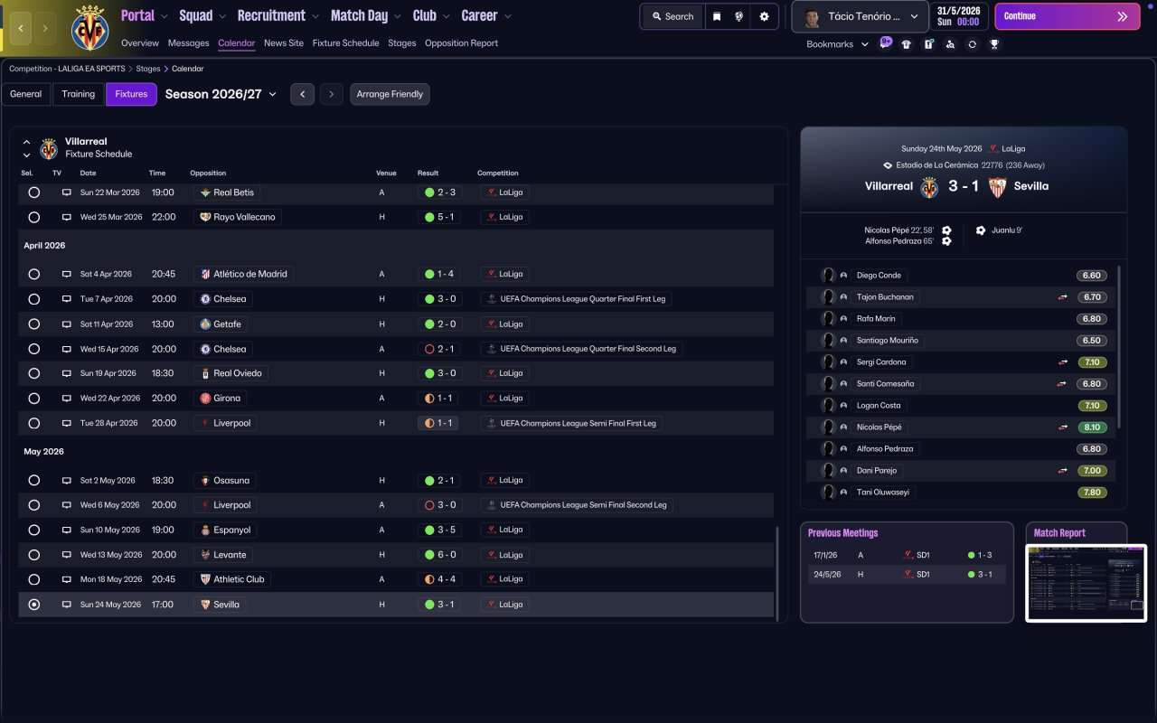Select the Real Betis fixture radio button
This screenshot has width=1157, height=723.
tap(34, 192)
